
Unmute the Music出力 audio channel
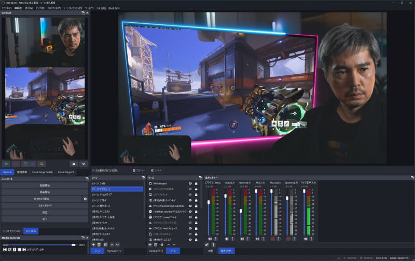point(273,239)
